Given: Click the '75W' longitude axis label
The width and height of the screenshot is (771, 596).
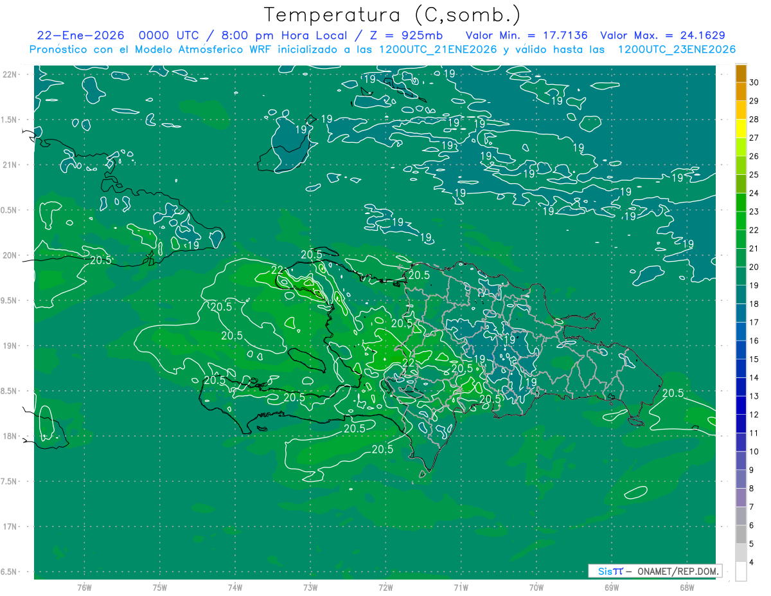Looking at the screenshot, I should pos(159,588).
